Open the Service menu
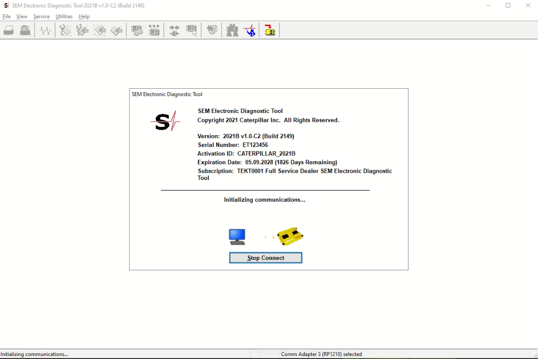Viewport: 538px width, 359px height. [41, 16]
